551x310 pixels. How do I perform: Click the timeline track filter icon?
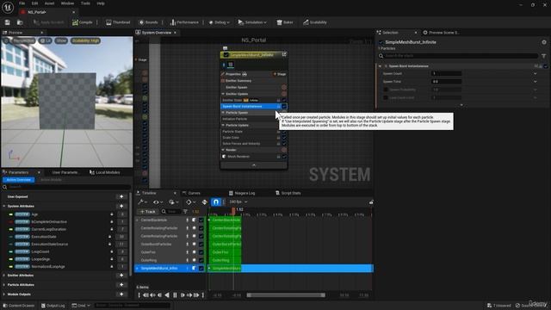[185, 212]
